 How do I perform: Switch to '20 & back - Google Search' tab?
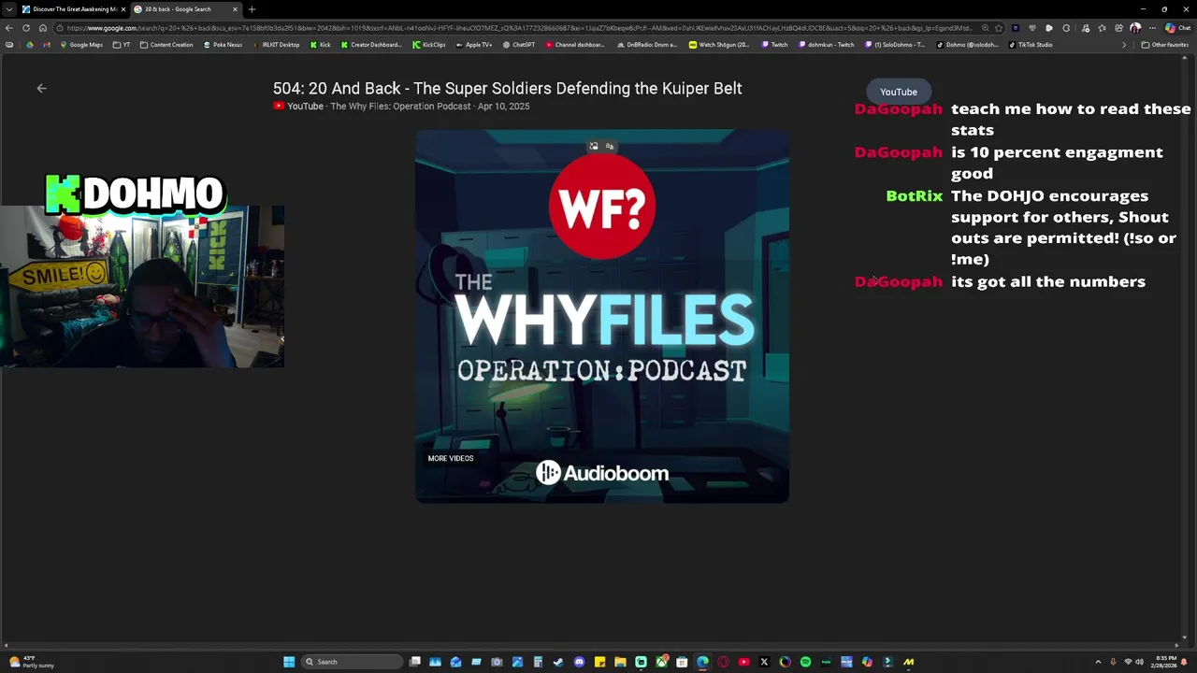[x=185, y=9]
